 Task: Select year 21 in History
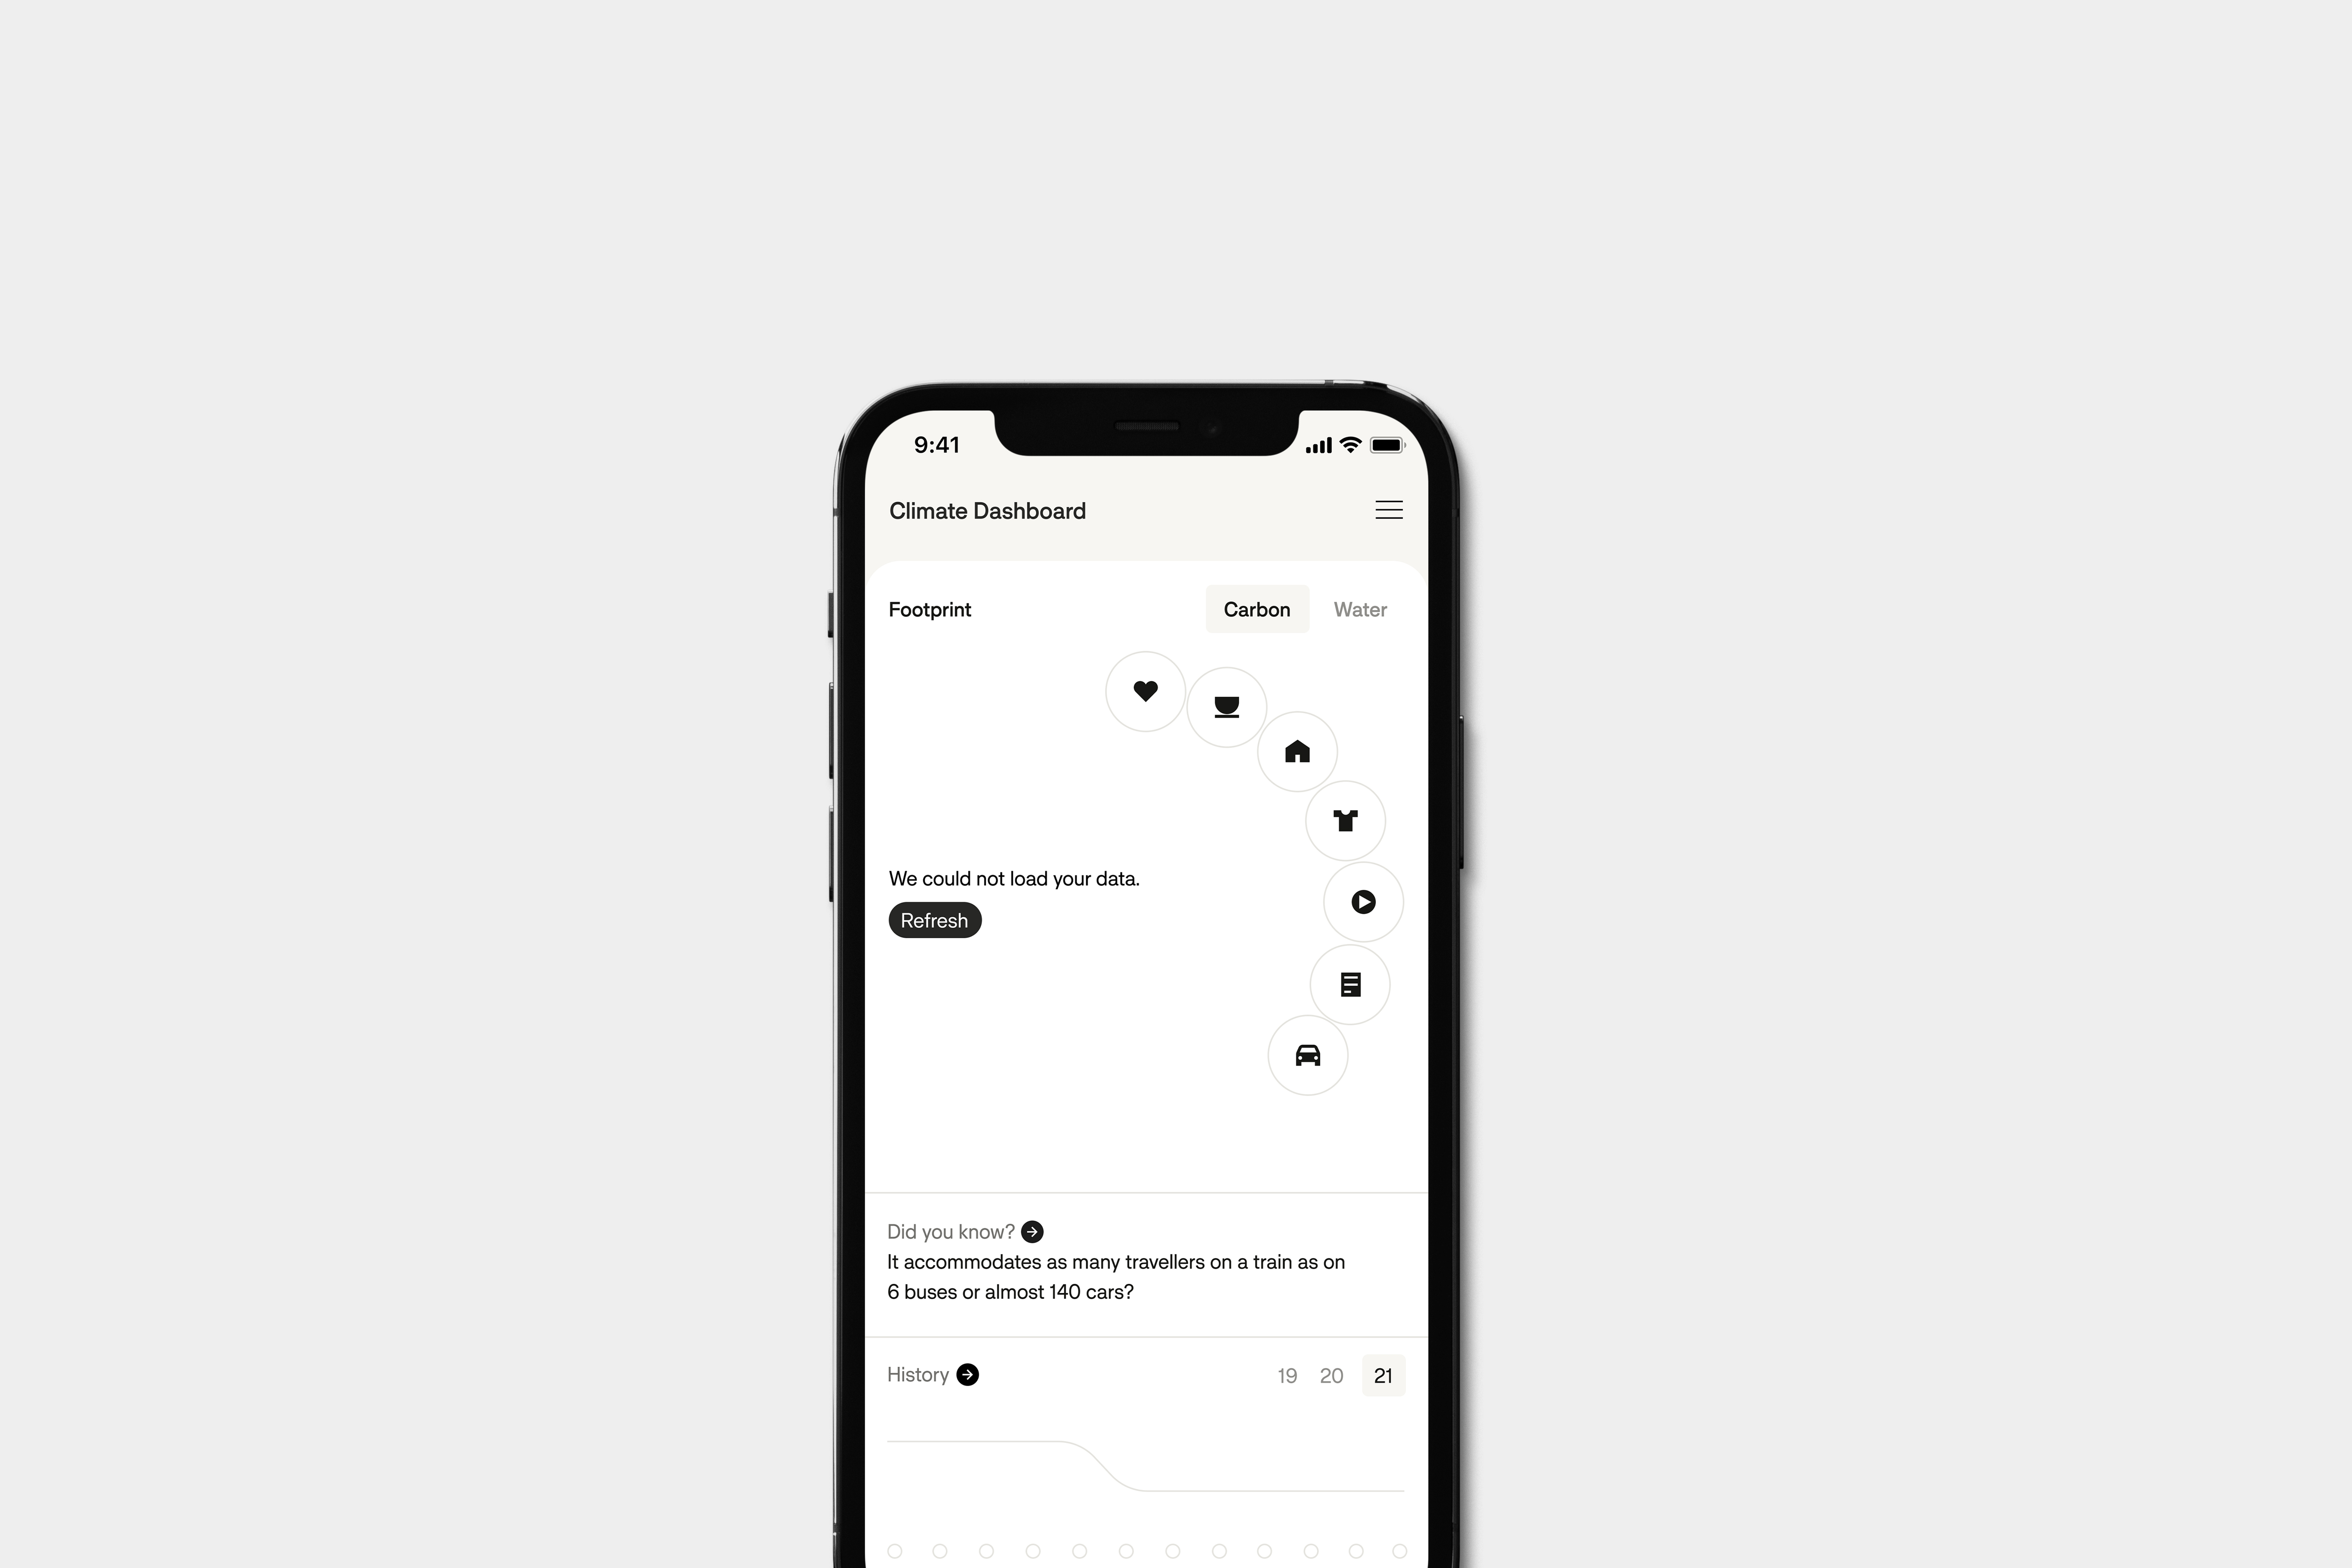[1384, 1374]
